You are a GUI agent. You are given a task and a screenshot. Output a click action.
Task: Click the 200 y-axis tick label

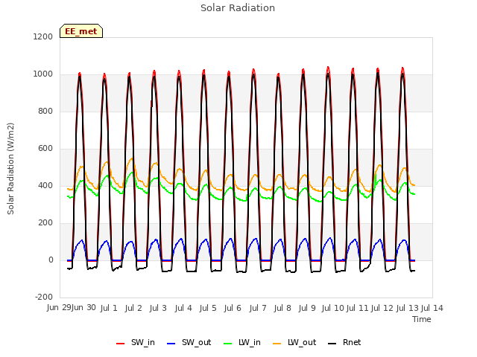(45, 223)
